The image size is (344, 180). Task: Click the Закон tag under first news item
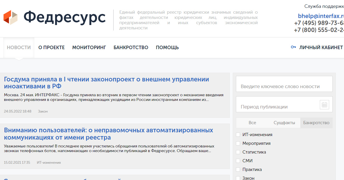click(x=43, y=111)
